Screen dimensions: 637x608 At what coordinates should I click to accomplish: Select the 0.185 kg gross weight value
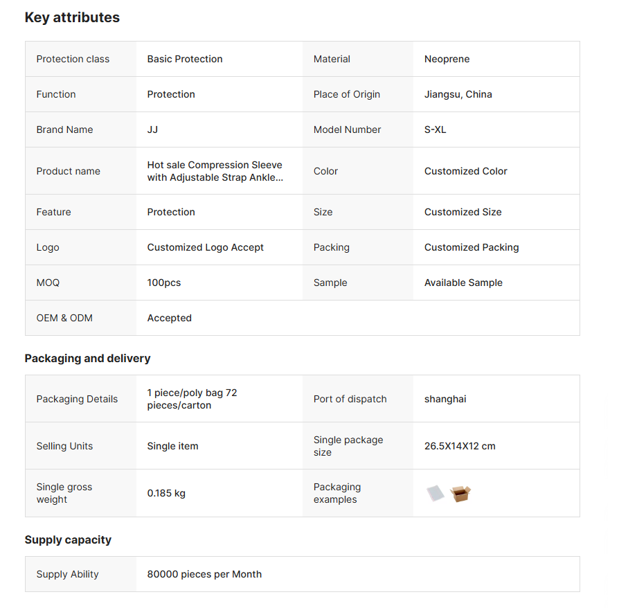pyautogui.click(x=166, y=493)
